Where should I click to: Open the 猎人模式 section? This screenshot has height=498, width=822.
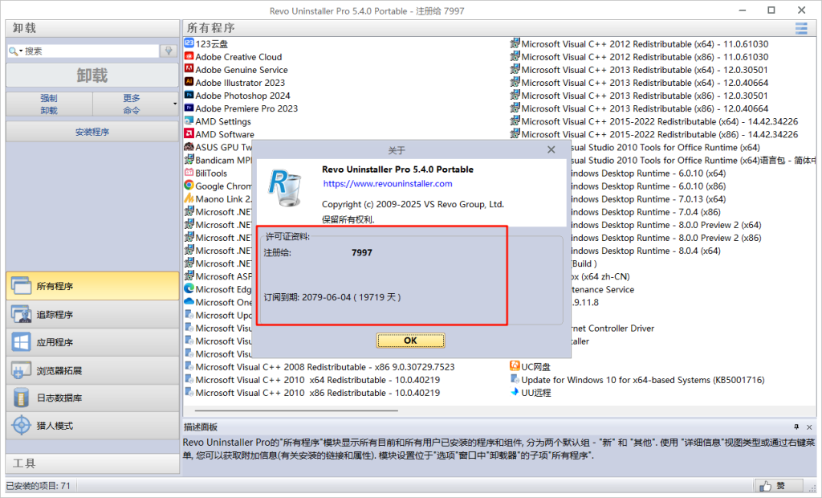(92, 425)
